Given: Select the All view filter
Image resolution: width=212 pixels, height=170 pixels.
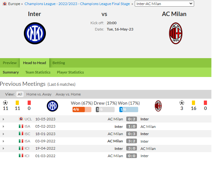Looking at the screenshot, I should pos(20,94).
